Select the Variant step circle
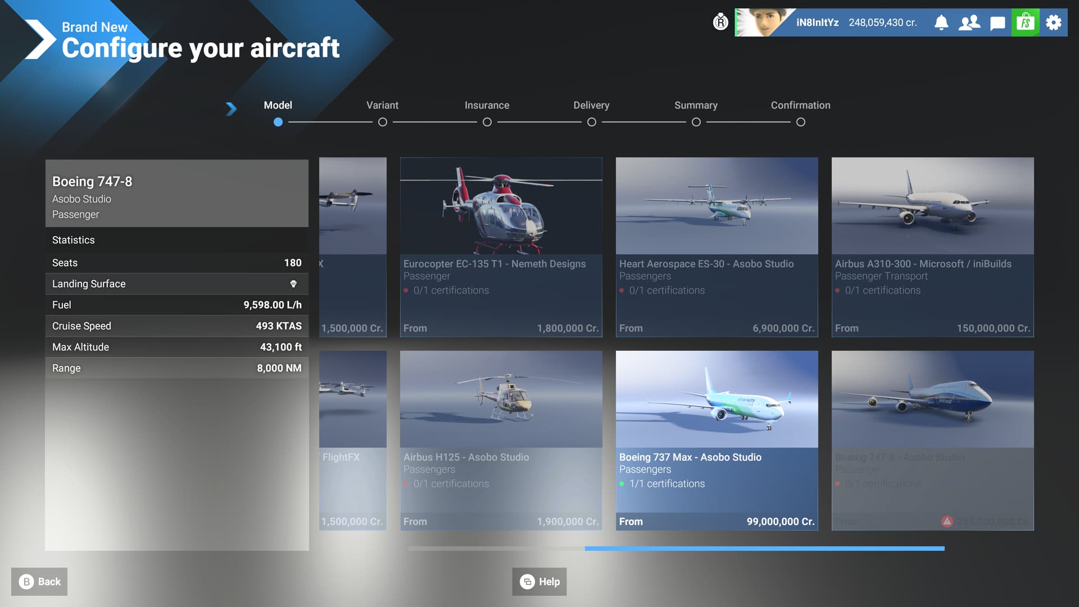The width and height of the screenshot is (1079, 607). click(383, 122)
